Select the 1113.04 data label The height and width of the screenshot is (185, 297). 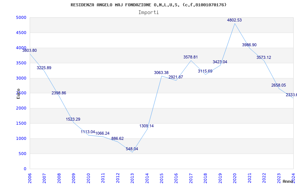click(x=88, y=132)
